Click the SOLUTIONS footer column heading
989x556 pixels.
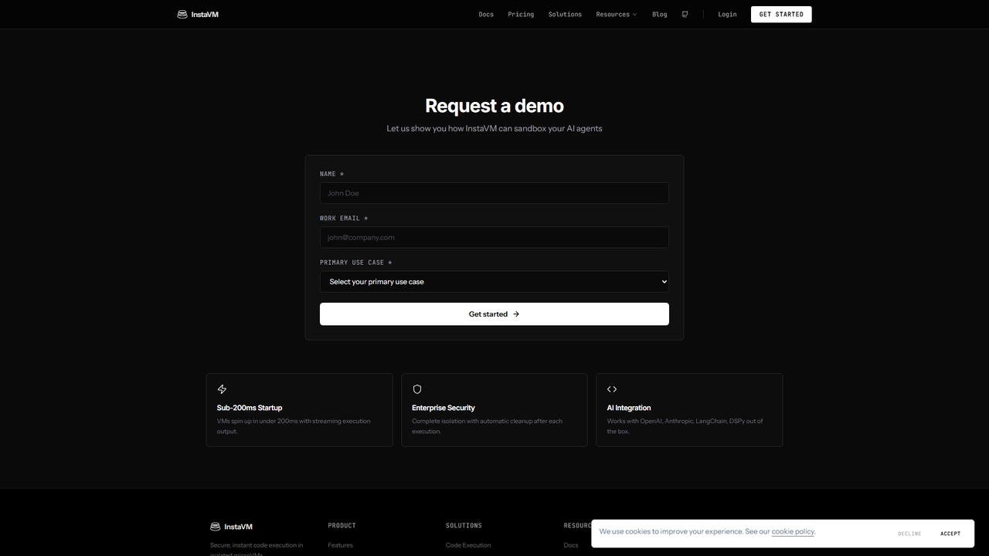point(464,525)
